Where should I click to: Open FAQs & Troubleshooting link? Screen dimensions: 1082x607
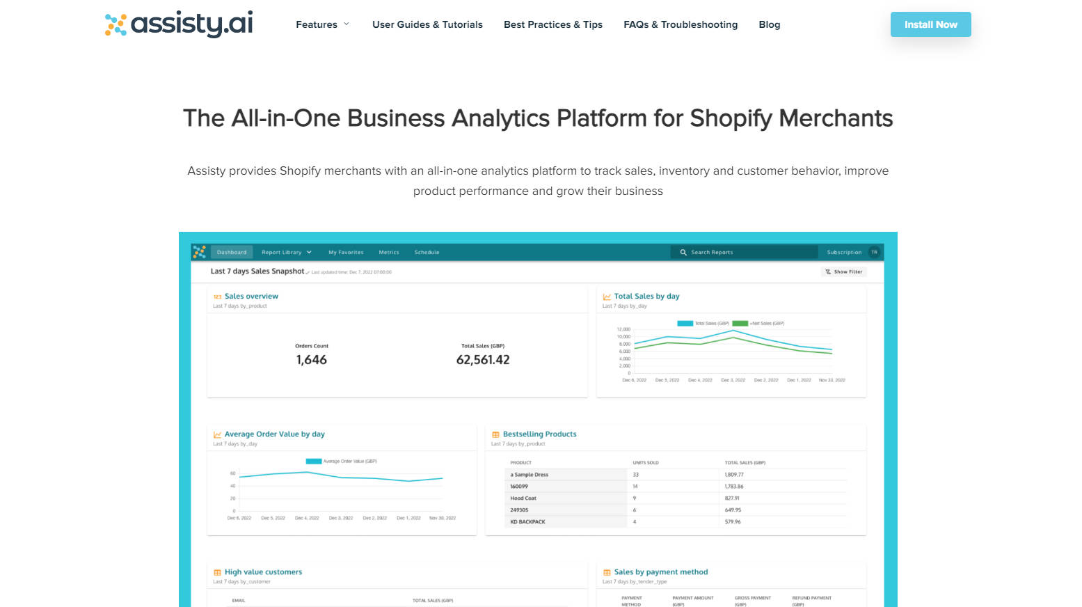680,24
